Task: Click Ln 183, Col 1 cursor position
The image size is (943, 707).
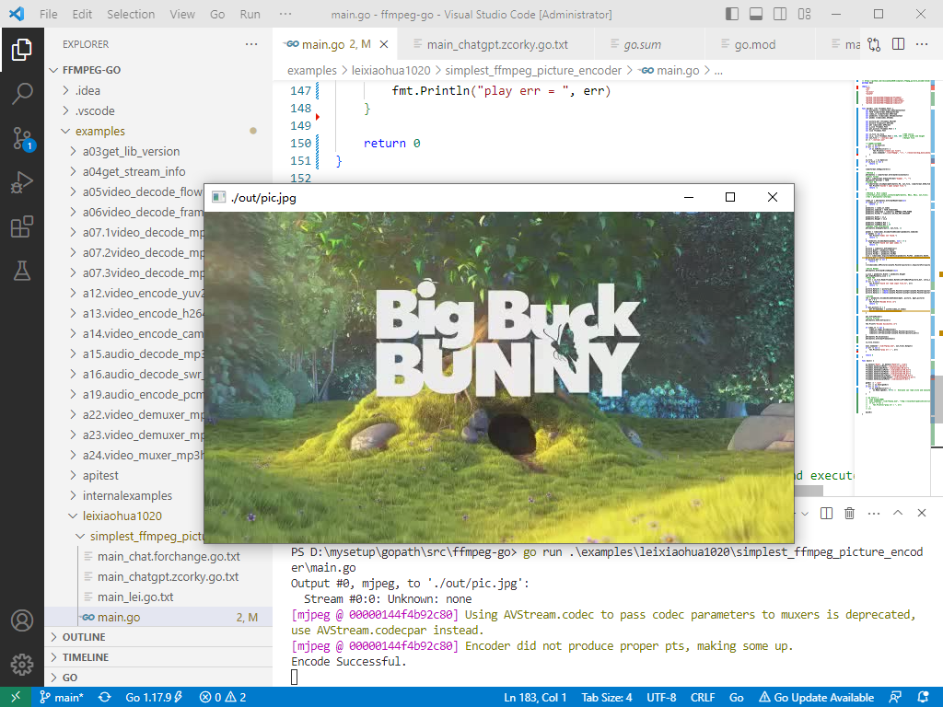Action: 535,698
